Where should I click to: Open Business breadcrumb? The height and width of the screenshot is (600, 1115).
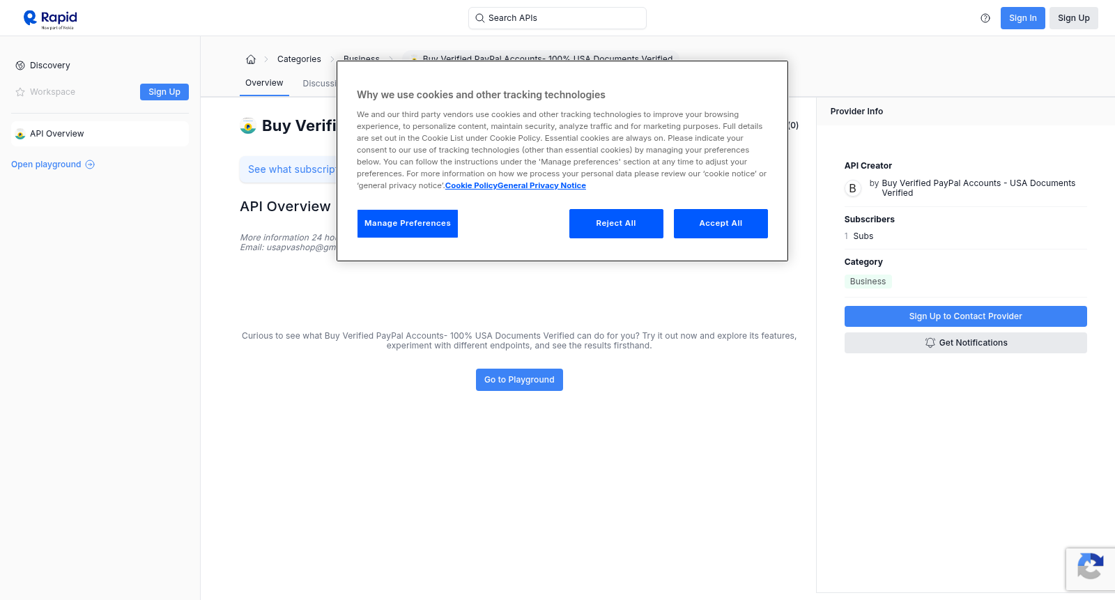coord(361,58)
